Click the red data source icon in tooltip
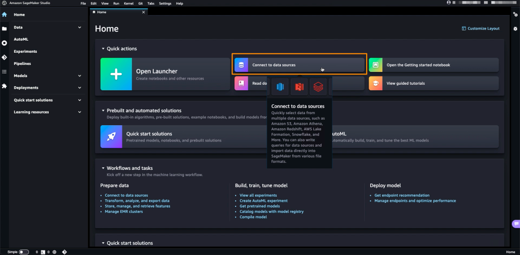Screen dimensions: 520x255 coord(300,87)
